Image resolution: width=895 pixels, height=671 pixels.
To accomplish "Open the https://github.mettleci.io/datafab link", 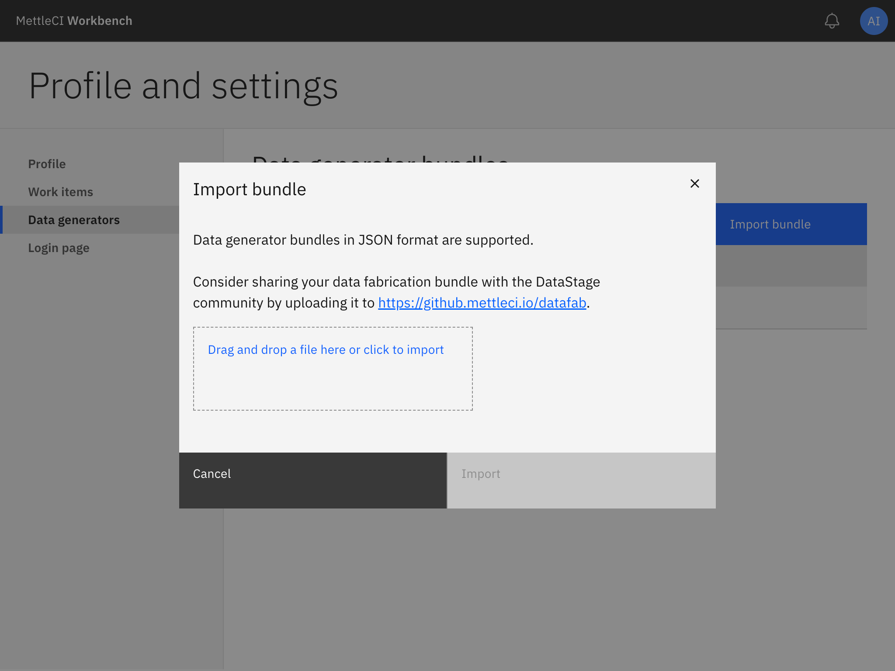I will point(482,302).
